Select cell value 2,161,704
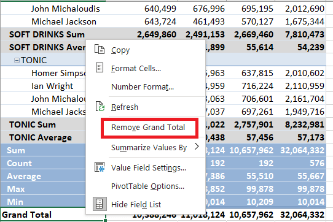 [305, 99]
